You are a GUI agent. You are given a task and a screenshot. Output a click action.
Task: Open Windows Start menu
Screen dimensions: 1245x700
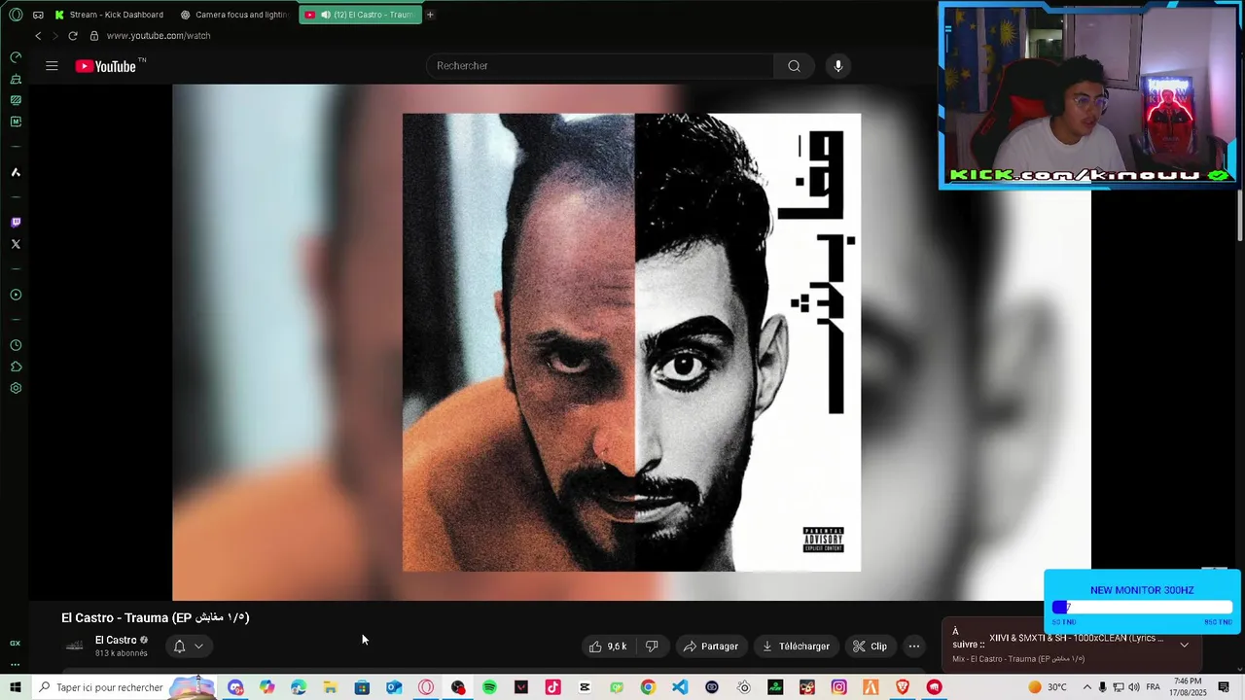click(16, 687)
